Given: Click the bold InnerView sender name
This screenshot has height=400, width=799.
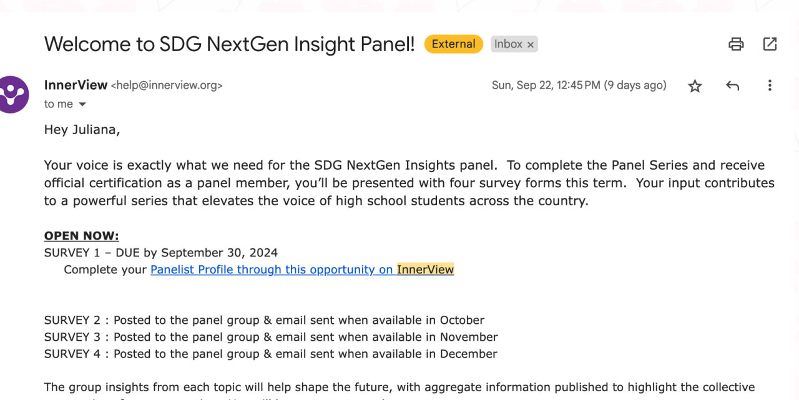Looking at the screenshot, I should [76, 85].
